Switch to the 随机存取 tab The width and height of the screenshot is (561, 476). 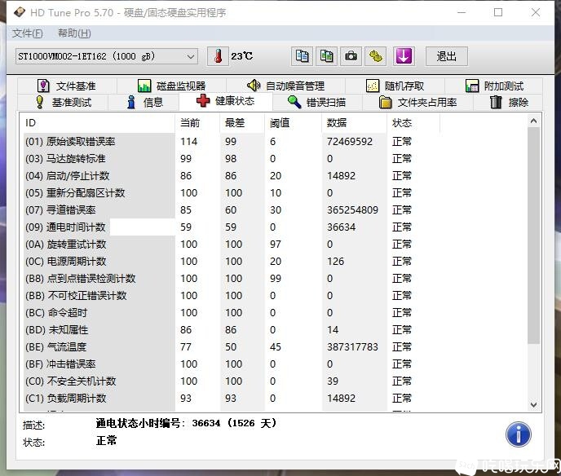pos(395,86)
